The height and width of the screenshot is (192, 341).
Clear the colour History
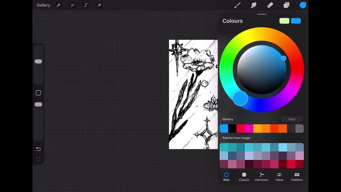292,119
